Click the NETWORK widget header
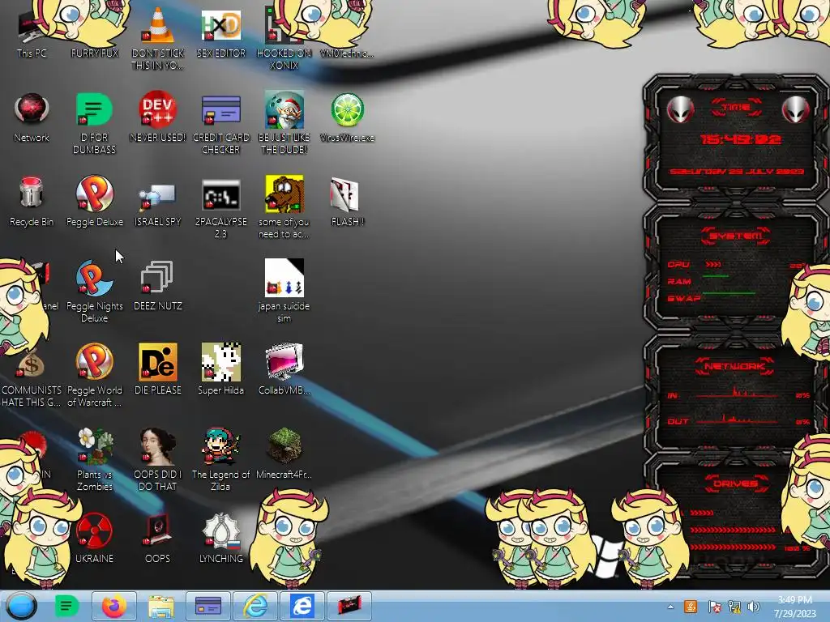Screen dimensions: 830x622 735,366
